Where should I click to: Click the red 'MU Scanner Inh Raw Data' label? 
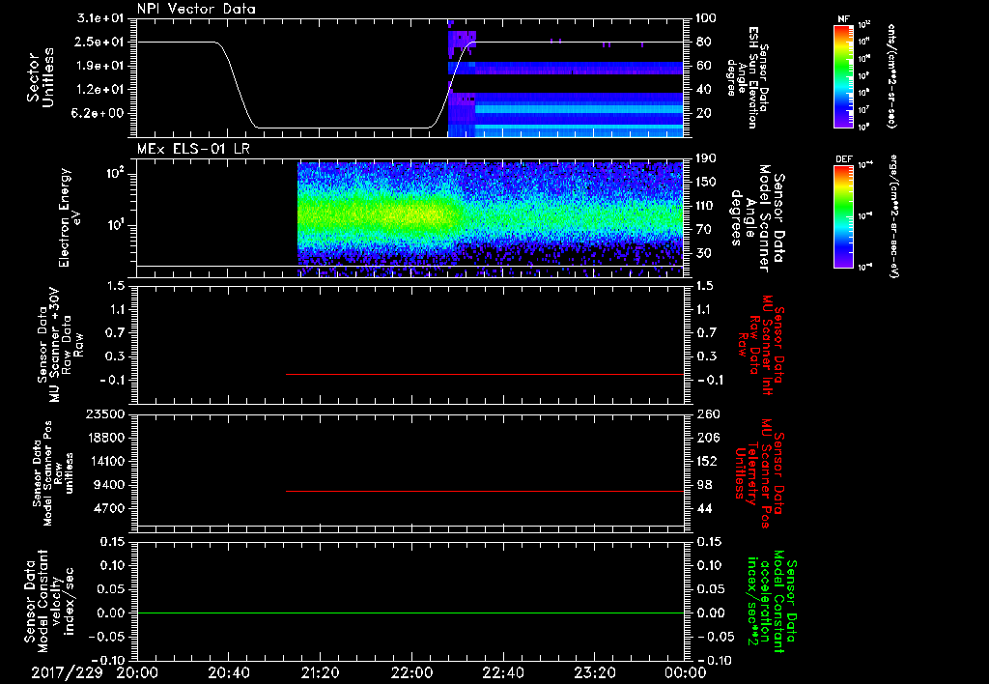point(761,345)
